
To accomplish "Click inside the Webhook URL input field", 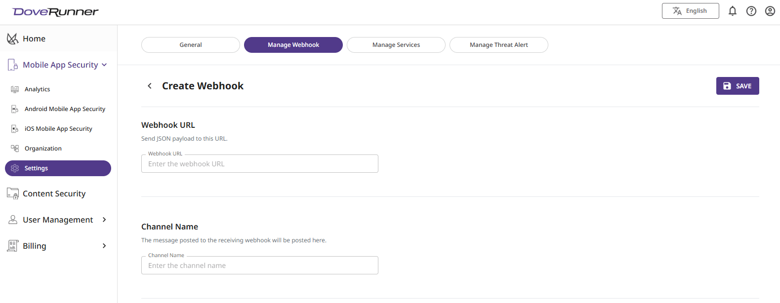I will tap(259, 163).
